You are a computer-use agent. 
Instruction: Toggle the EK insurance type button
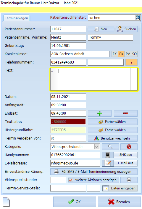[x=115, y=54]
